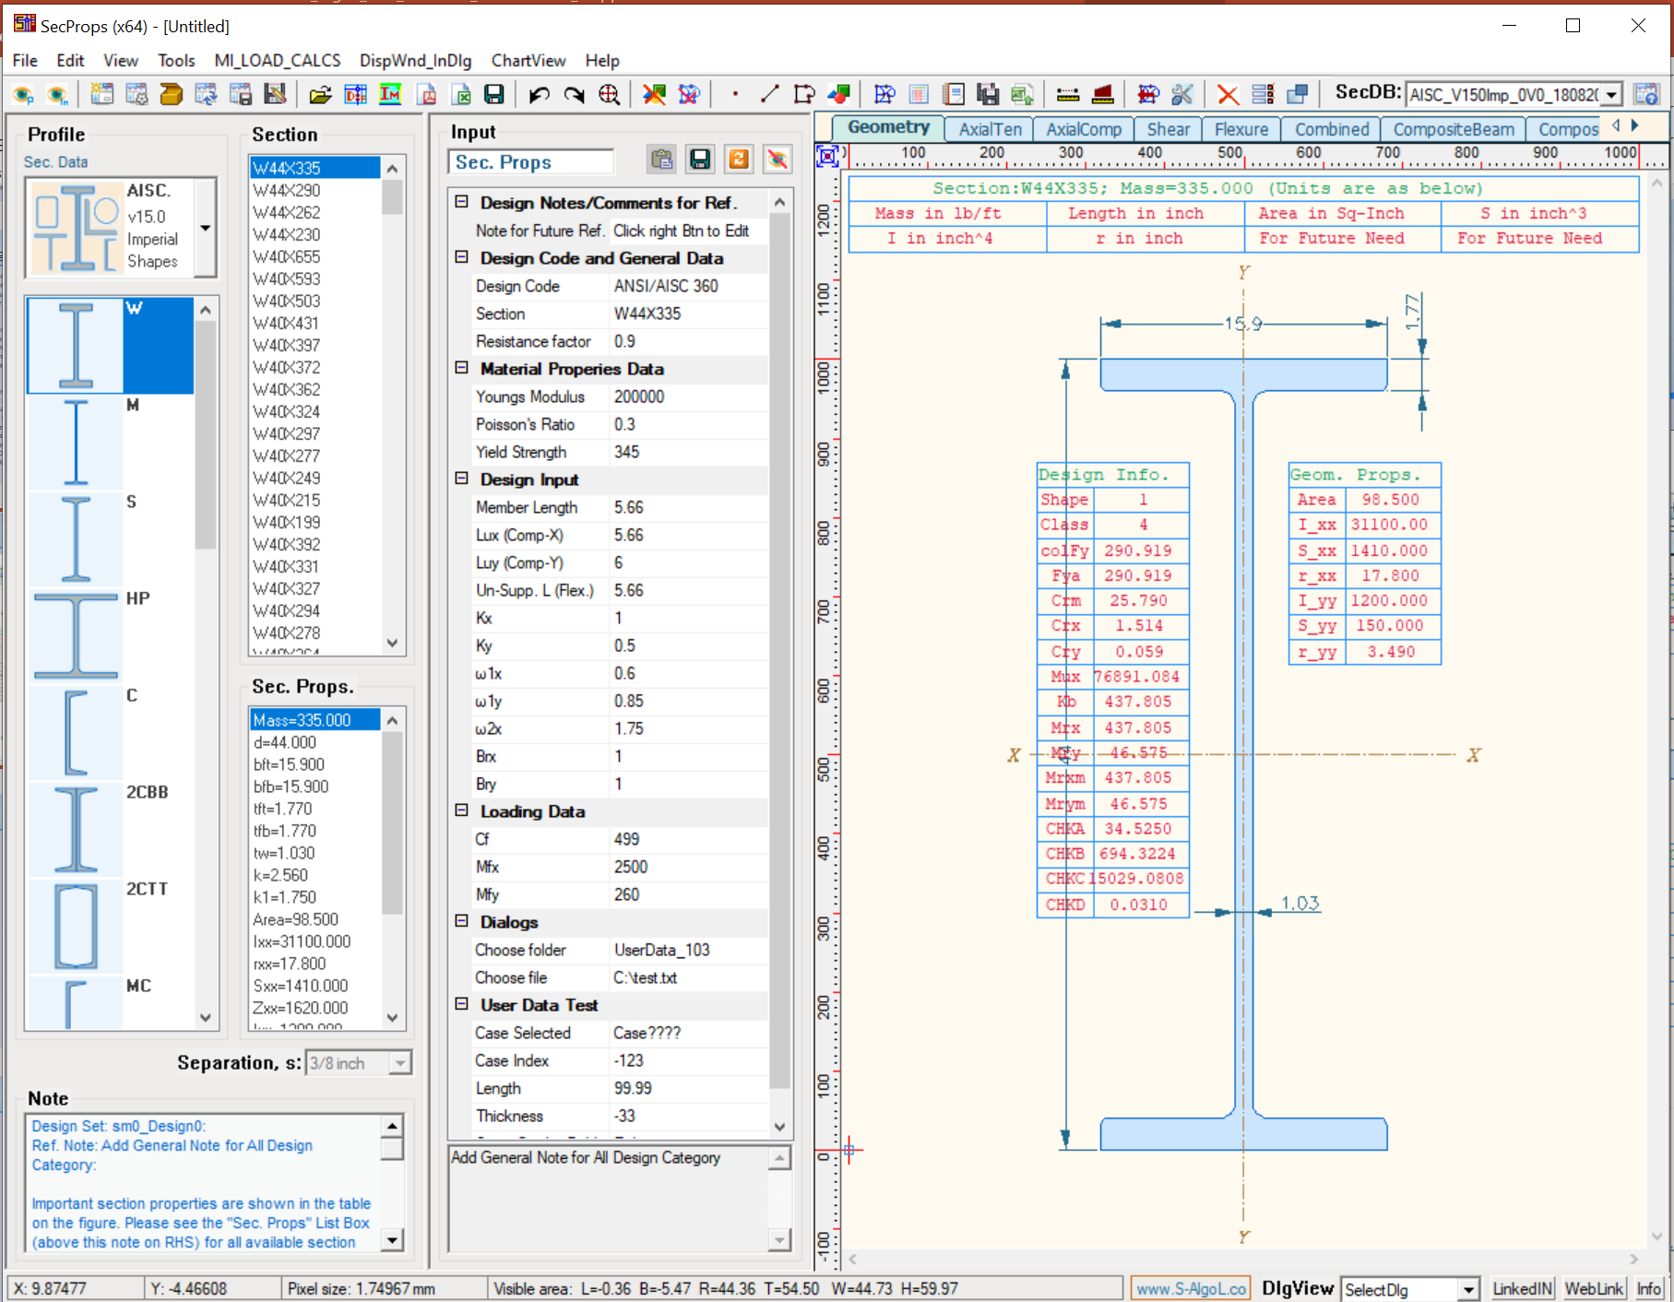Collapse the Design Notes/Comments group
The width and height of the screenshot is (1674, 1302).
[461, 202]
